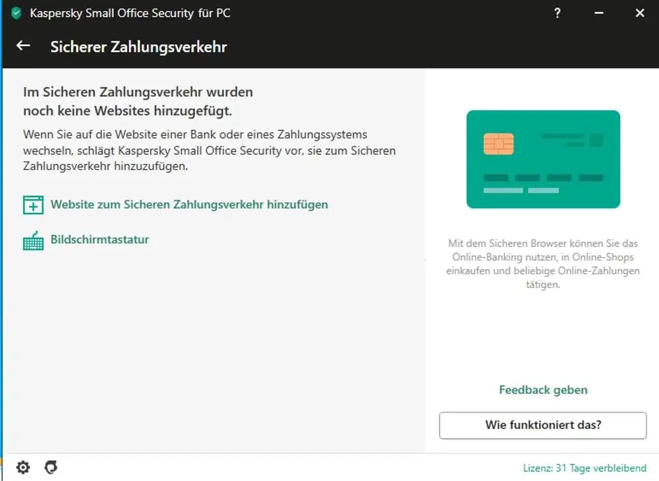Viewport: 659px width, 481px height.
Task: Click the Kaspersky shield logo in title bar
Action: (x=16, y=13)
